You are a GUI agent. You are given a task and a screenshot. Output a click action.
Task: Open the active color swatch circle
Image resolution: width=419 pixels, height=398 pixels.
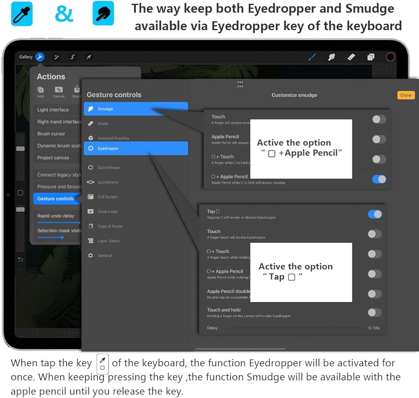(x=391, y=57)
